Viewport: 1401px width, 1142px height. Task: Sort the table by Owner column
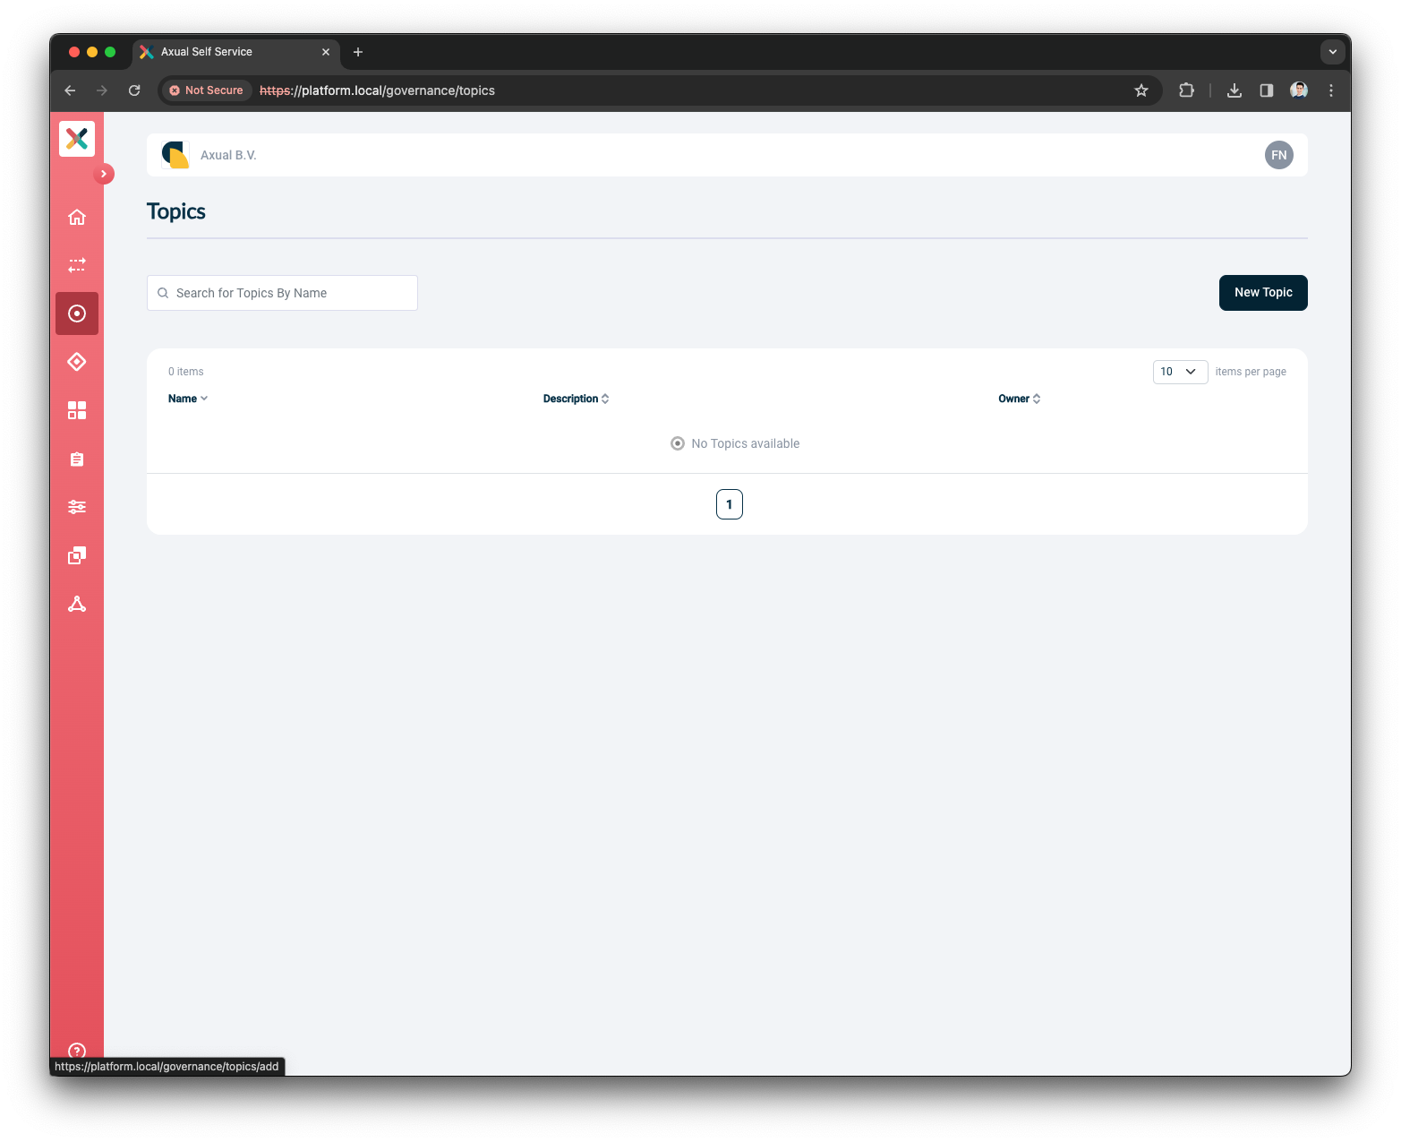pyautogui.click(x=1019, y=399)
